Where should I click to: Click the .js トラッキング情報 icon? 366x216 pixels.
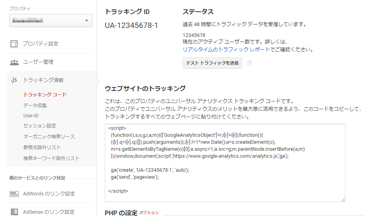point(14,80)
